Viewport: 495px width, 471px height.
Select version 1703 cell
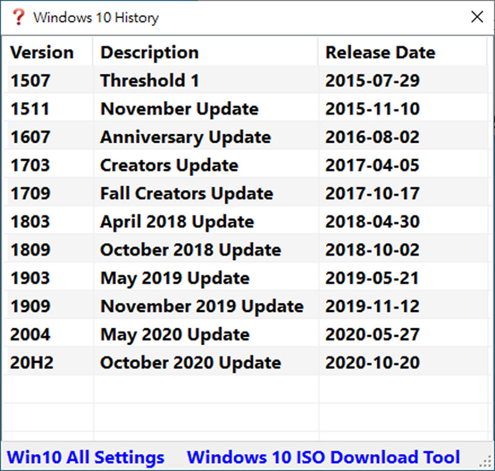click(30, 165)
